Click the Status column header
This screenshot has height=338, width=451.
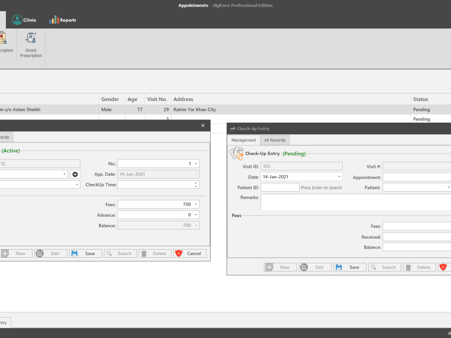coord(431,99)
